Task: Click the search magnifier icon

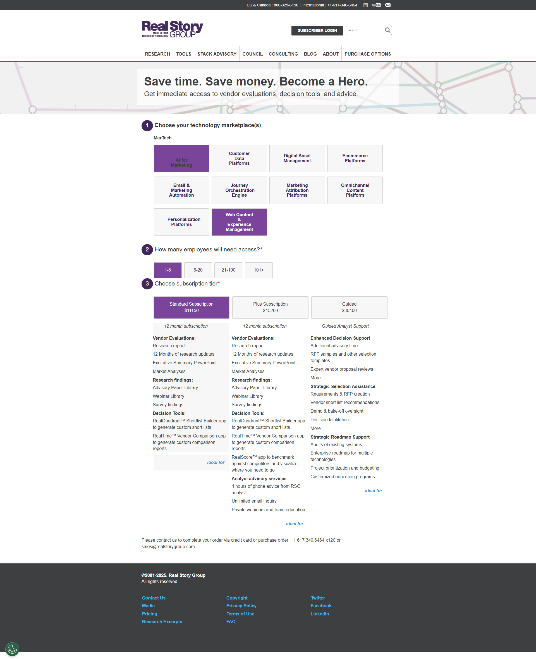Action: pyautogui.click(x=387, y=30)
